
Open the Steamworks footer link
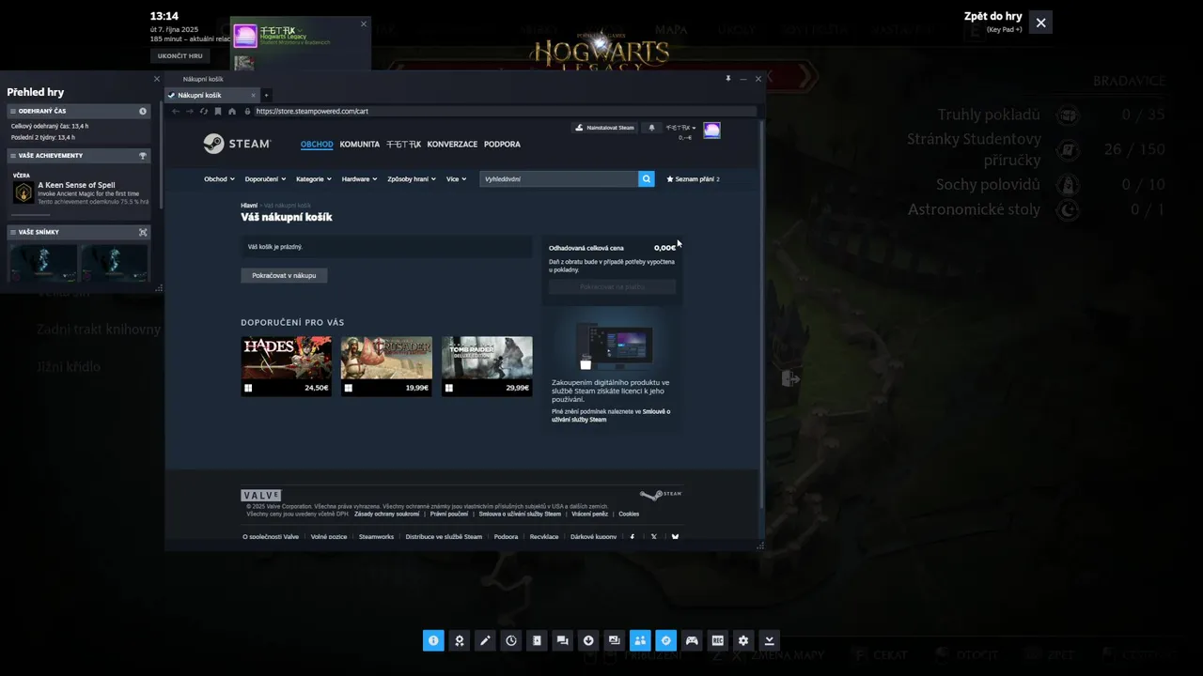(x=376, y=537)
